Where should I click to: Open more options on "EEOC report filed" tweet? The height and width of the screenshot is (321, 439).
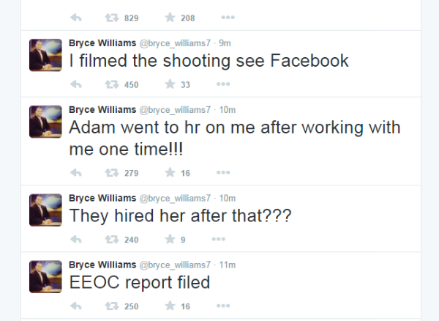pyautogui.click(x=223, y=306)
